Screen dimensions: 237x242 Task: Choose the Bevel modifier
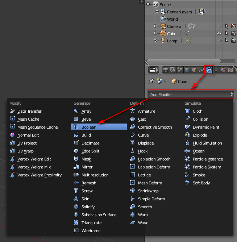pyautogui.click(x=99, y=119)
